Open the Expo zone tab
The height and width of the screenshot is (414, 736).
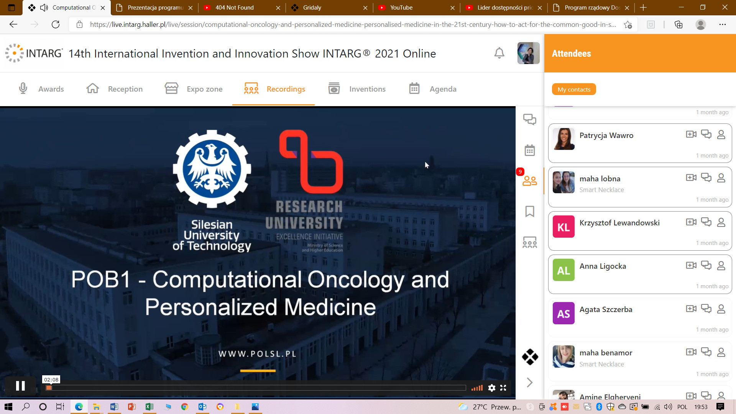click(194, 89)
